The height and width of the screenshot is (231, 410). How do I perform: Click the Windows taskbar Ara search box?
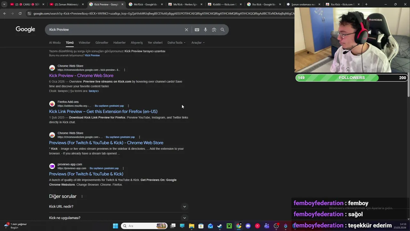pos(145,226)
